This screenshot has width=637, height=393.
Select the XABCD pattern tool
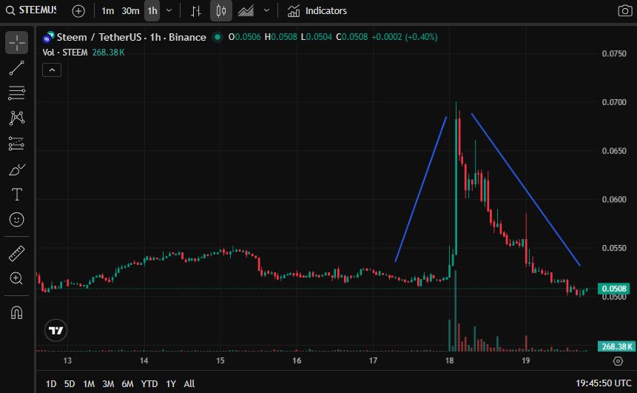(17, 118)
